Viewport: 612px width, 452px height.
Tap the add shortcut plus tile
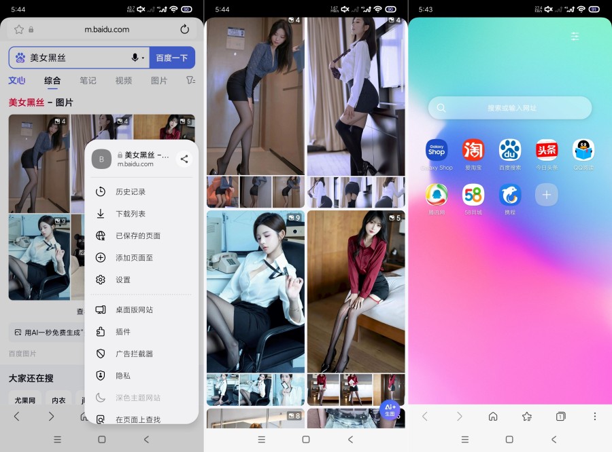click(546, 195)
